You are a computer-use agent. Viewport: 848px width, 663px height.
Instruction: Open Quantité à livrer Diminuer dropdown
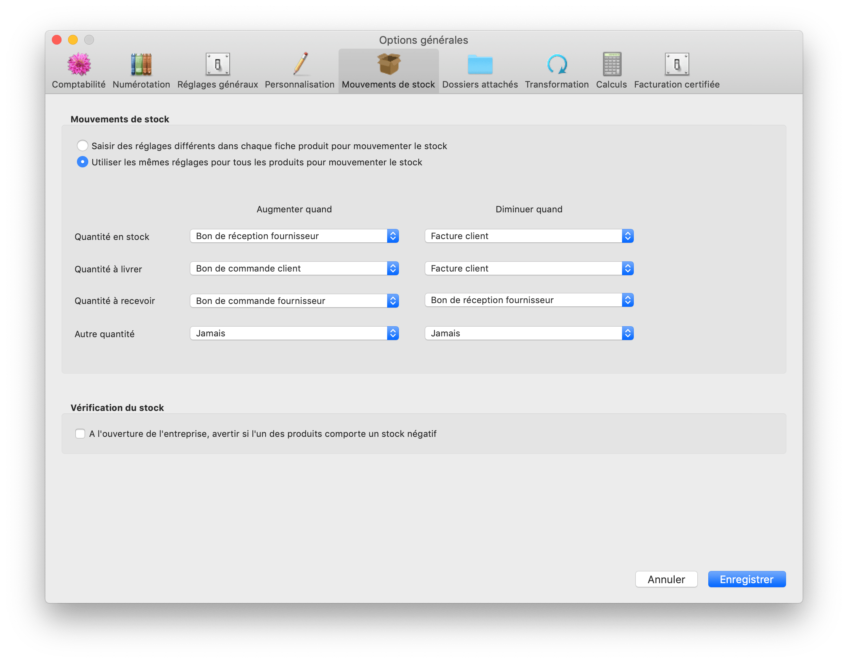coord(529,268)
